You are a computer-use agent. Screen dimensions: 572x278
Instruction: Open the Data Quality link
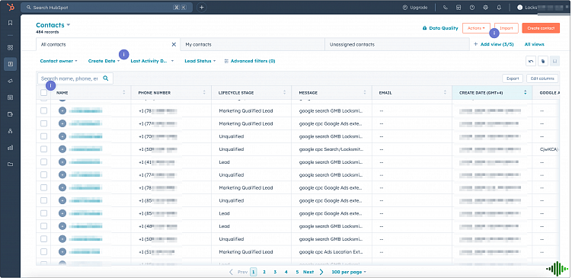point(440,28)
